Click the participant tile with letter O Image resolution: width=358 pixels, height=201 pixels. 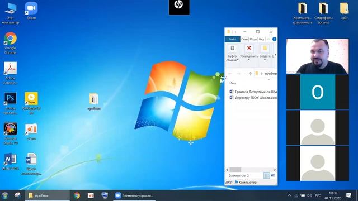(318, 92)
